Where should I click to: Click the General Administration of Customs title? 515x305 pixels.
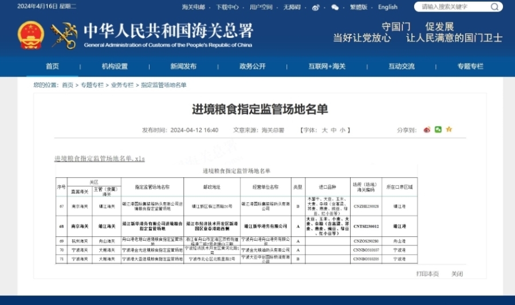click(x=168, y=35)
